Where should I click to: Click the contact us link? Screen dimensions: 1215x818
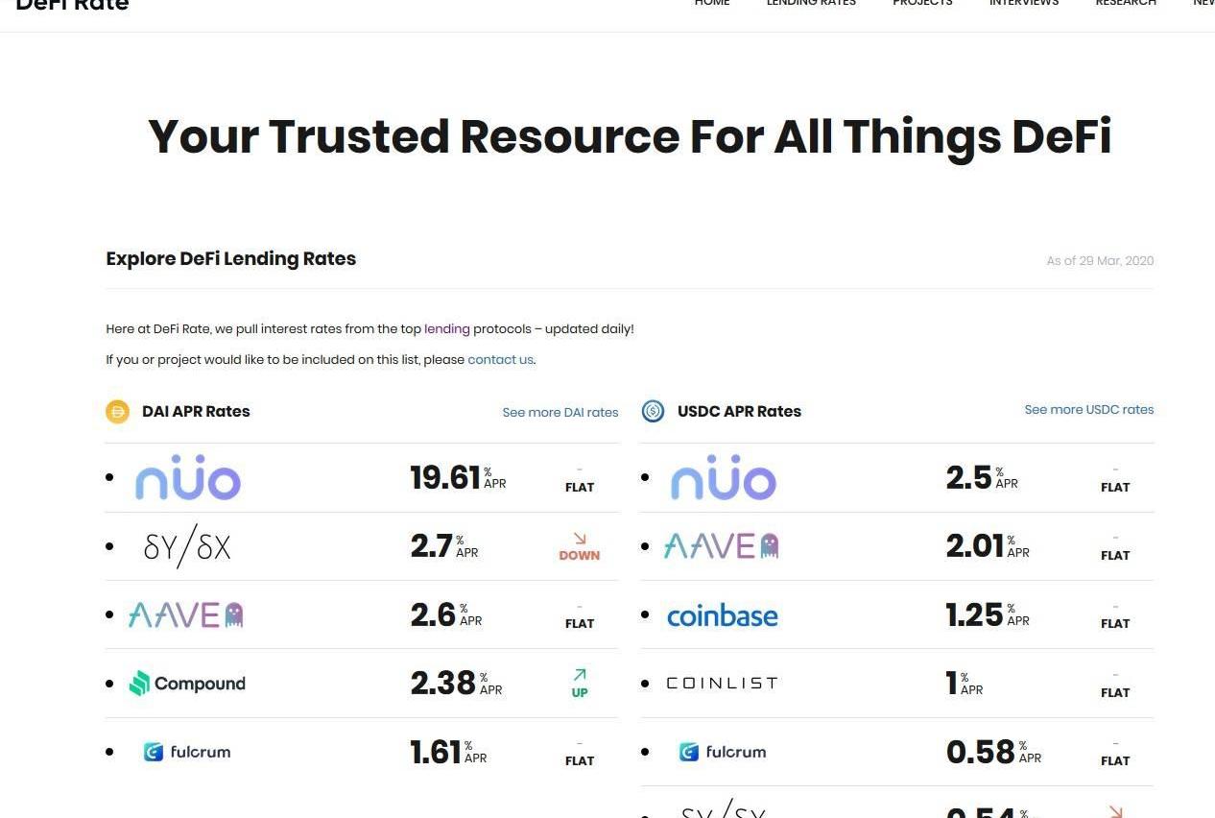pos(500,360)
